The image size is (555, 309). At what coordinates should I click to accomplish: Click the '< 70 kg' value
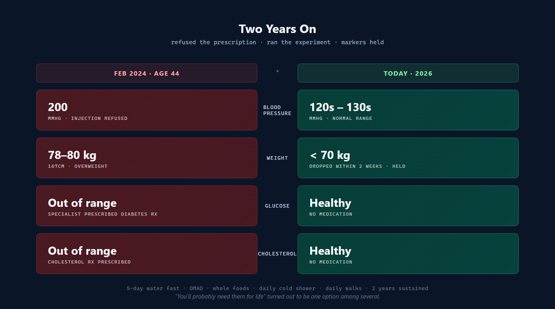(330, 155)
